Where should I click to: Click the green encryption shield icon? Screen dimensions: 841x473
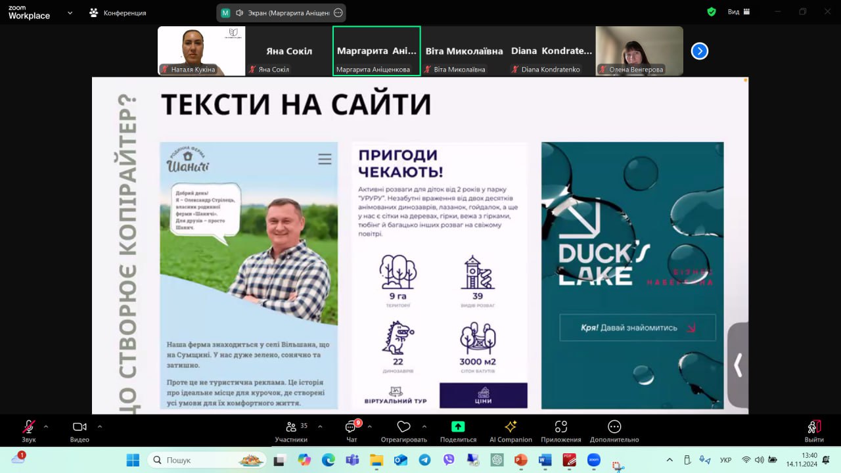[712, 12]
